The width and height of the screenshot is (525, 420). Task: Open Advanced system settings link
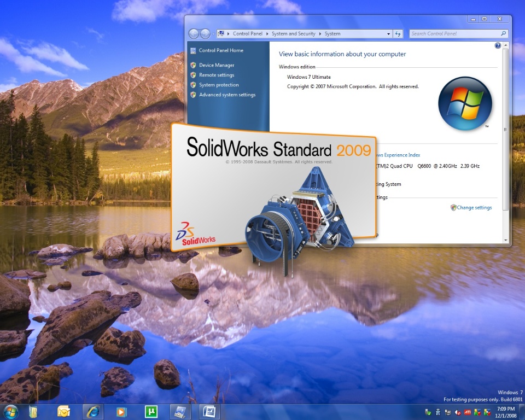click(x=227, y=95)
